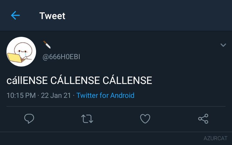Like the tweet with the heart icon

pos(145,119)
